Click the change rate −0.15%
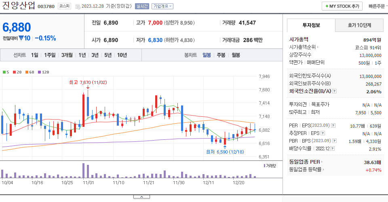 pyautogui.click(x=45, y=38)
